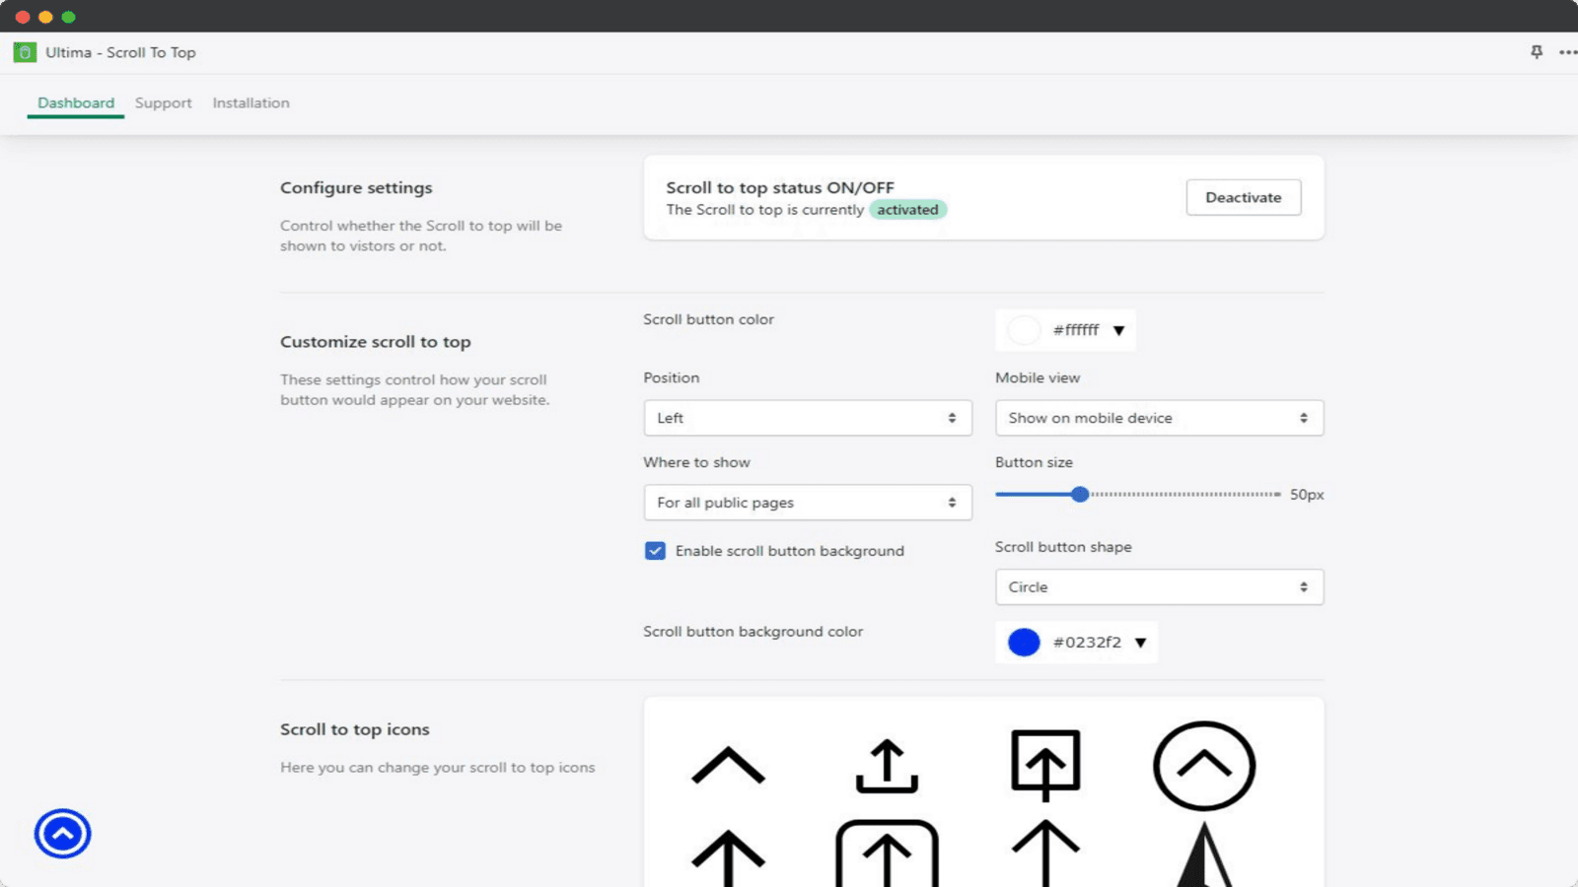Click the Button size slider handle

(x=1080, y=494)
